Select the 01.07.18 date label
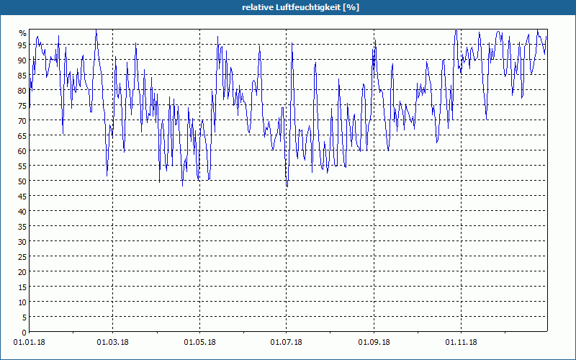 [286, 343]
